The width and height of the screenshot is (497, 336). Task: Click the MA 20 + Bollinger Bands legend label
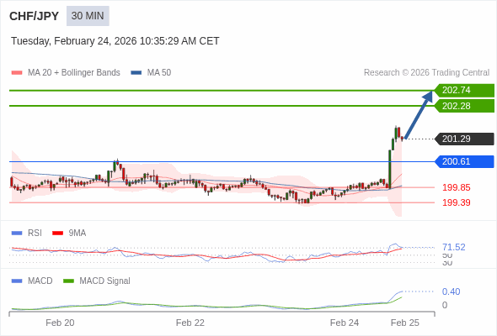74,73
